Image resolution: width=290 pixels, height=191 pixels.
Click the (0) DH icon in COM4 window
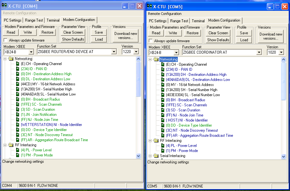coord(17,74)
